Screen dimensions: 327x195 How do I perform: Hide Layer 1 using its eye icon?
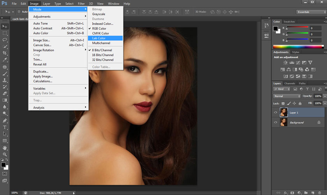(276, 112)
